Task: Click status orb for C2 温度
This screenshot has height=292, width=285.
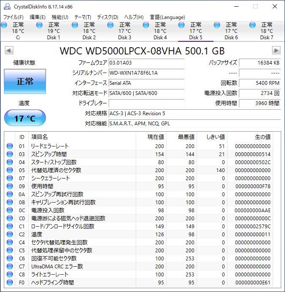Action: click(x=10, y=234)
